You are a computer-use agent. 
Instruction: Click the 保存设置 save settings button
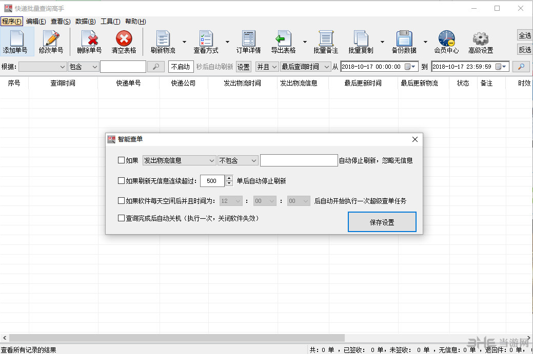(x=382, y=222)
